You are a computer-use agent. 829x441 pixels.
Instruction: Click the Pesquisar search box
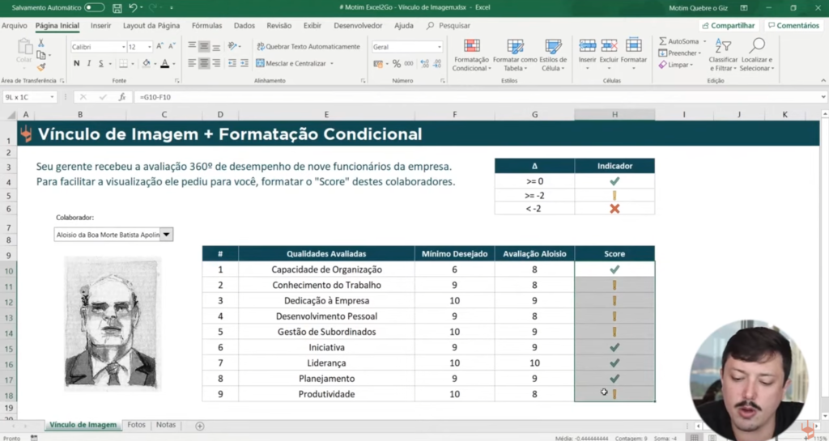[x=449, y=25]
